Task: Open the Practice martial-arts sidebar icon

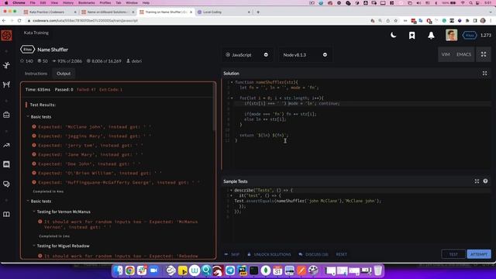Action: [6, 65]
